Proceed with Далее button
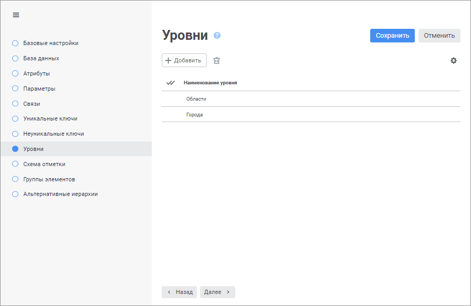The height and width of the screenshot is (306, 471). pos(217,292)
